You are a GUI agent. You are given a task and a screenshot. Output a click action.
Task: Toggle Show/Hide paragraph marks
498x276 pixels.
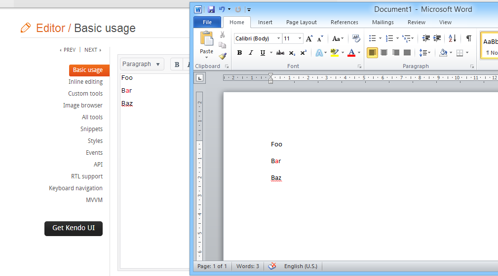469,38
